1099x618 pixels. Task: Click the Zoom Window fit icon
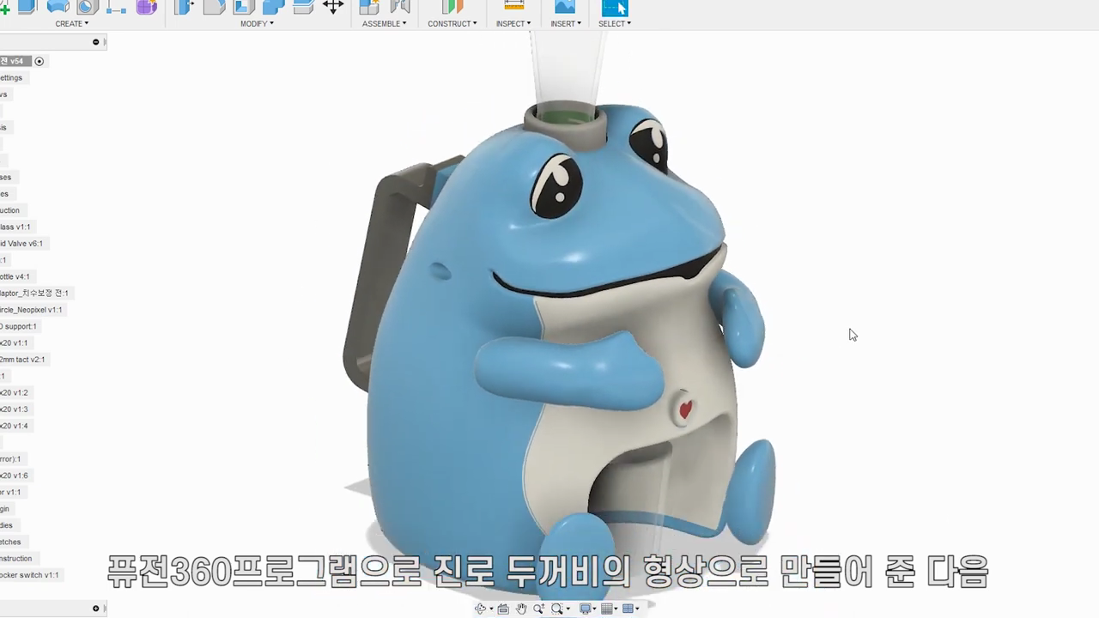[x=557, y=609]
